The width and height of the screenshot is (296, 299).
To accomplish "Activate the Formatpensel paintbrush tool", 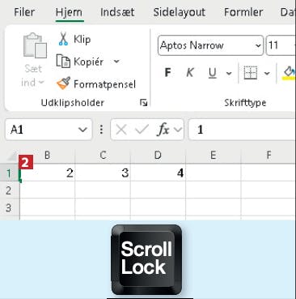I will coord(64,83).
